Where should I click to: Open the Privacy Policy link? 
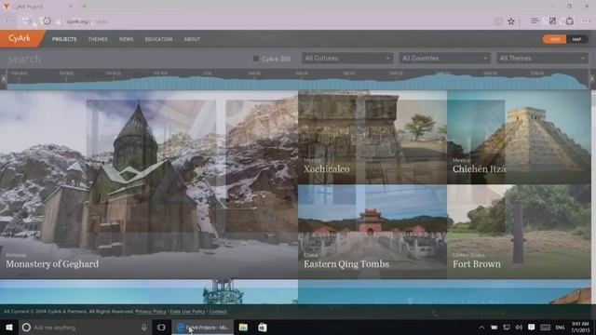(151, 312)
